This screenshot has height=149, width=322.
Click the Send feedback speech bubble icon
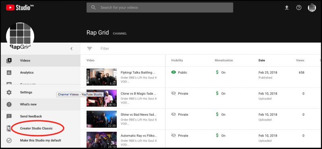(x=9, y=116)
